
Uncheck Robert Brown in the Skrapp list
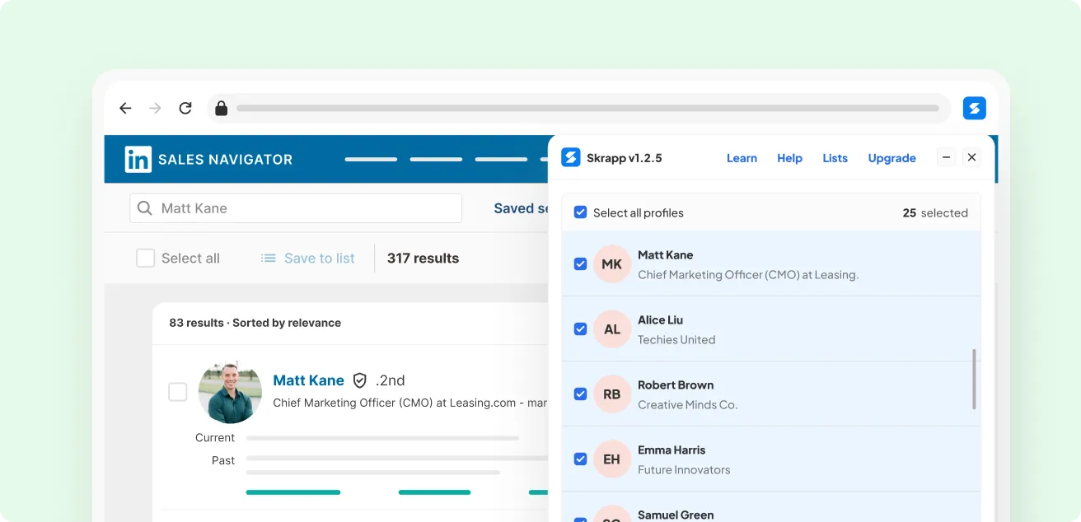pyautogui.click(x=580, y=394)
